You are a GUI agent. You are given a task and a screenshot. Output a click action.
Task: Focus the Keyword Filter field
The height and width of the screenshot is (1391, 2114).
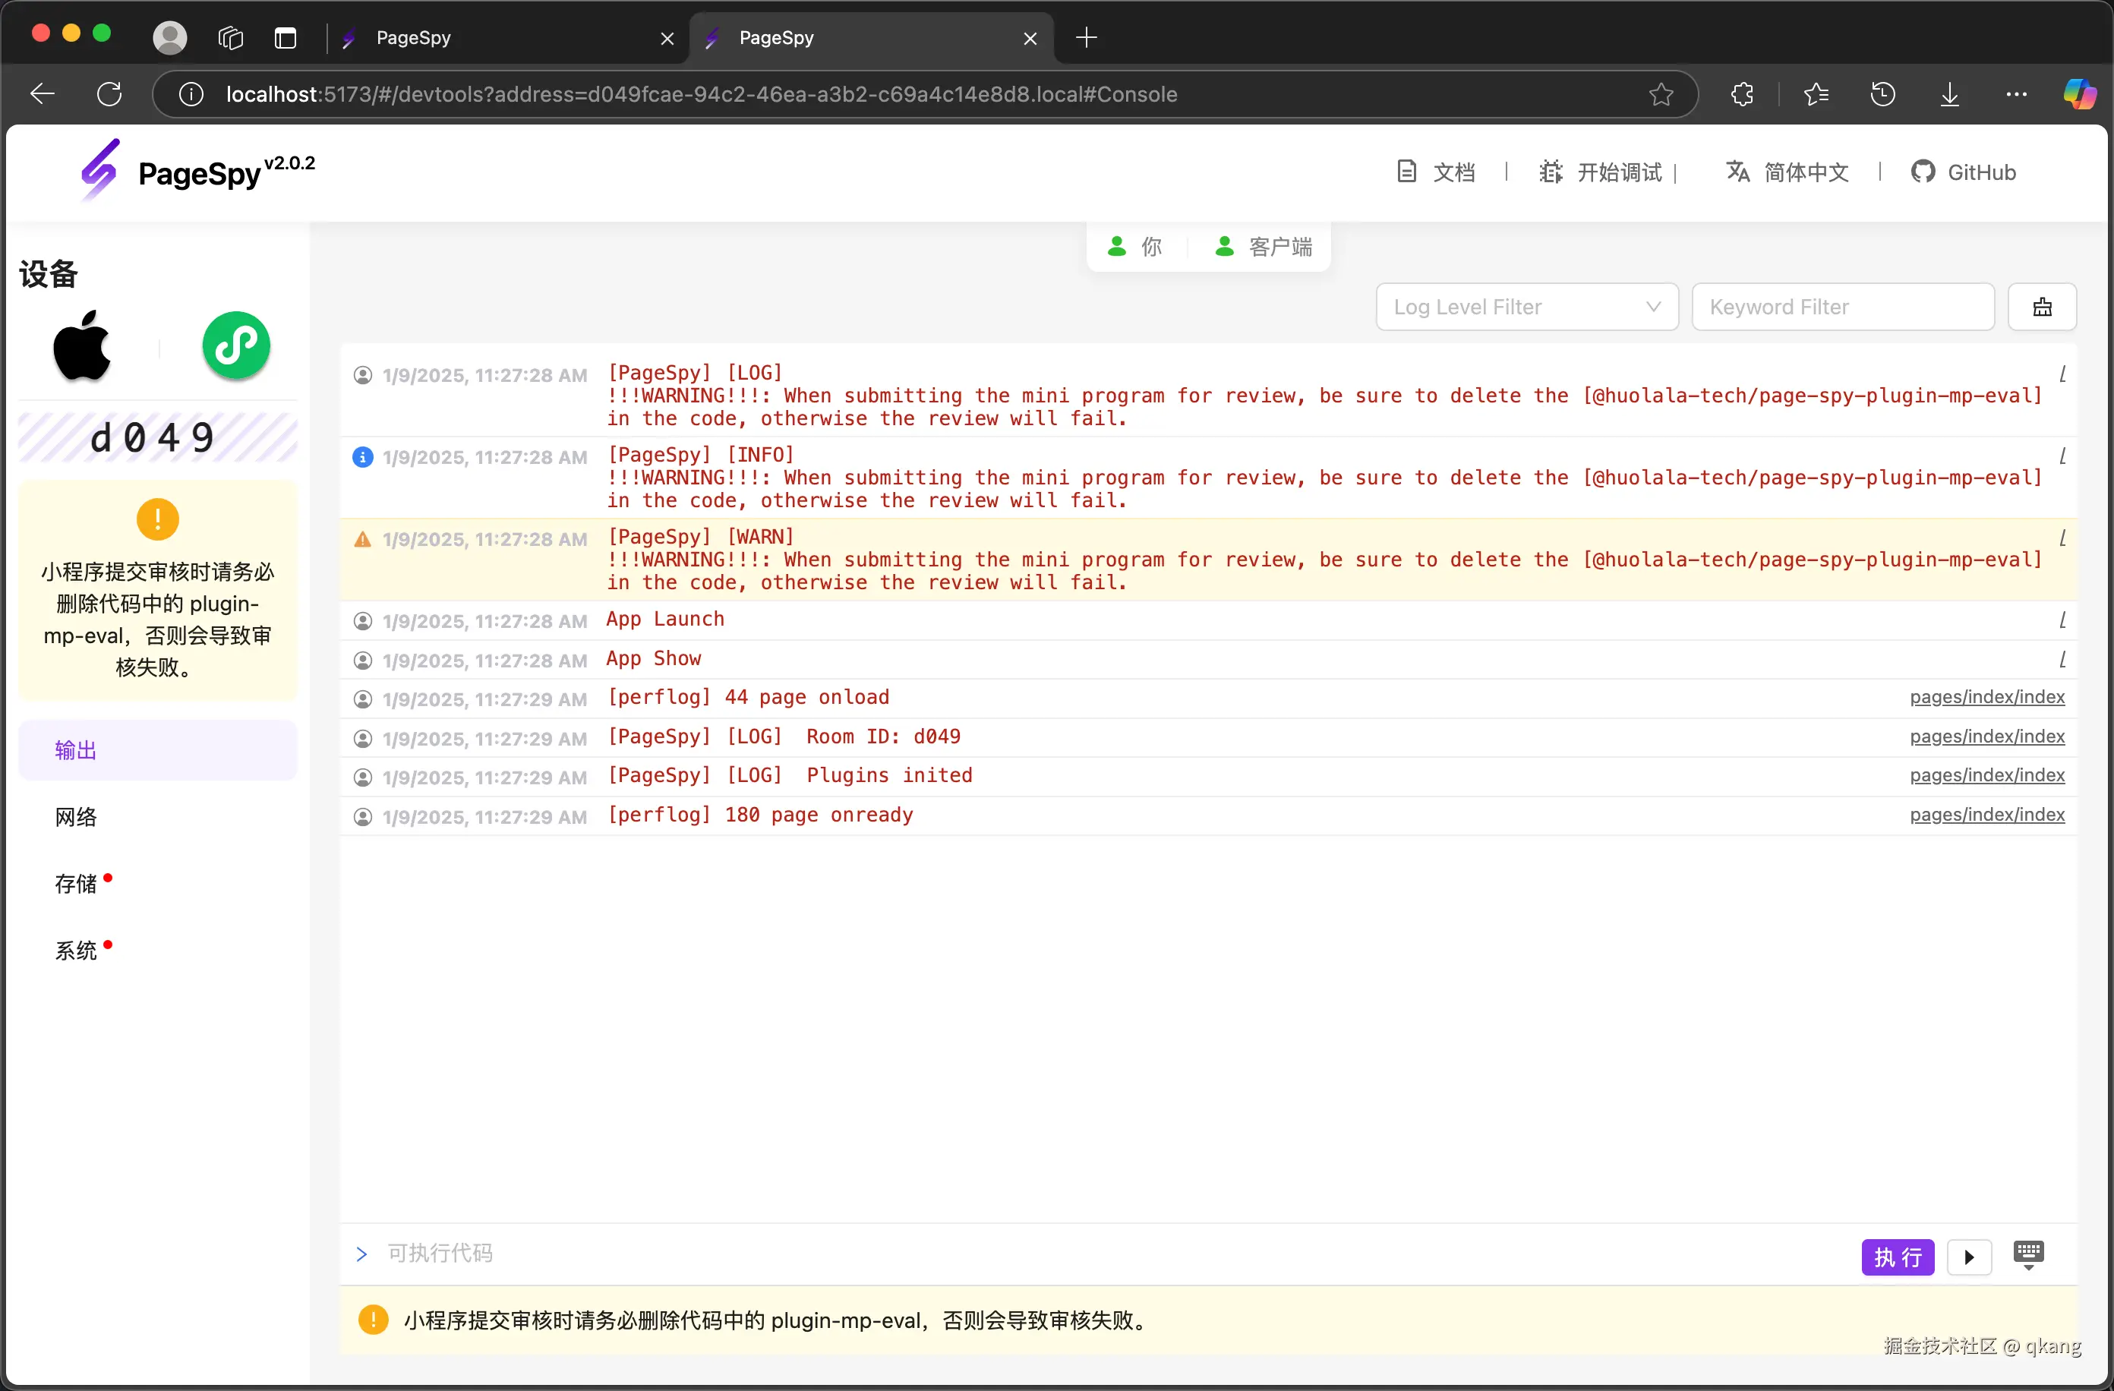point(1842,307)
